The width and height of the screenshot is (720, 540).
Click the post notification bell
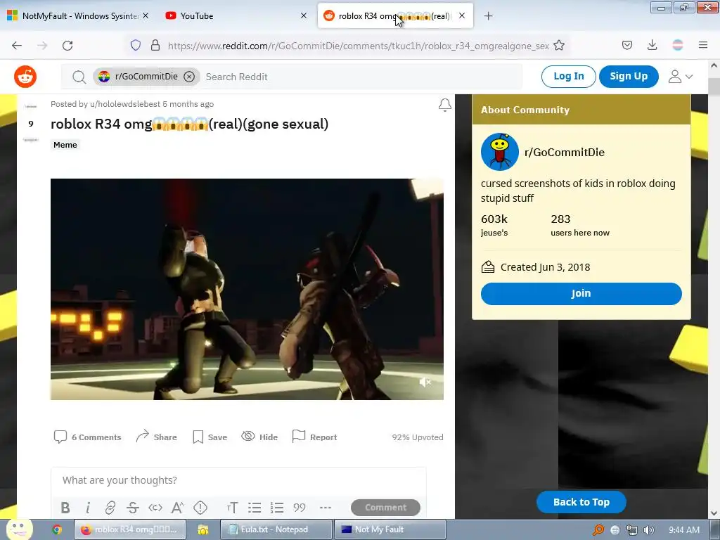[444, 105]
